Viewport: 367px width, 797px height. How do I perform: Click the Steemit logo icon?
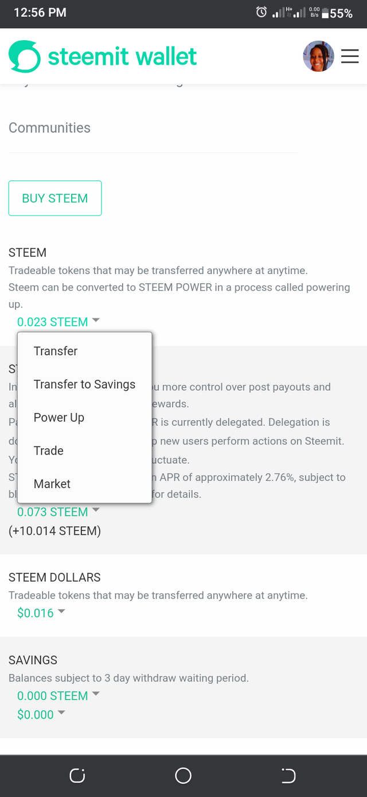pyautogui.click(x=25, y=56)
